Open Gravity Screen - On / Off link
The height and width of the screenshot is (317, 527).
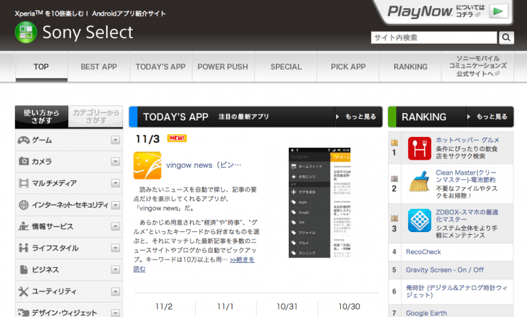[445, 270]
